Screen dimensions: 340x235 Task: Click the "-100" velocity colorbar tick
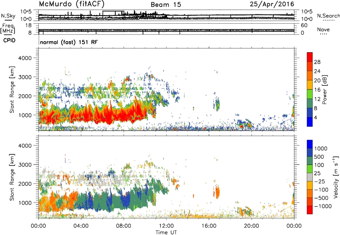[x=321, y=190]
